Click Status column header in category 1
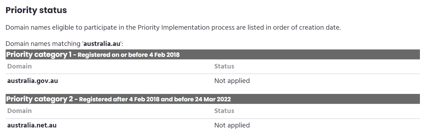427x137 pixels. point(224,66)
